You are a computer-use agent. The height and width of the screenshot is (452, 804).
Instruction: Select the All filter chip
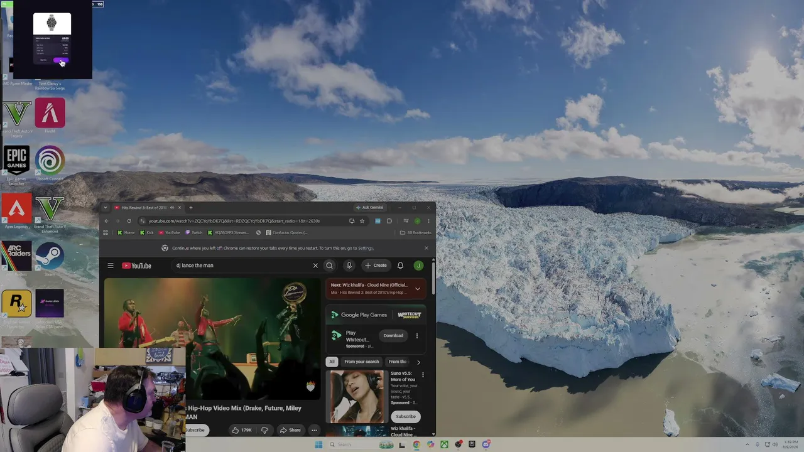pos(332,362)
